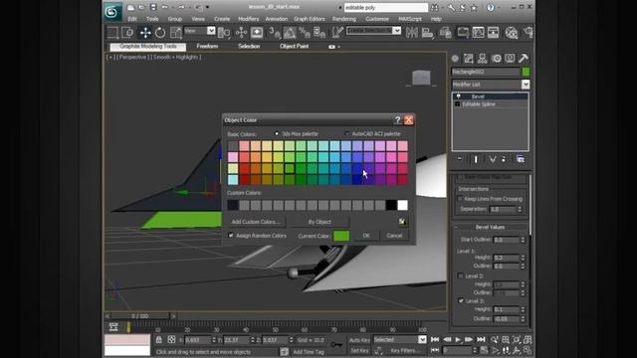Click the Play Animation button
This screenshot has height=358, width=637.
(458, 340)
